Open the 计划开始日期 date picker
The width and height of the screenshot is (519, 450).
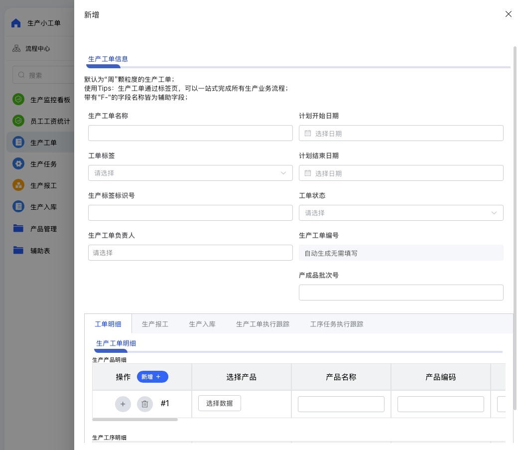coord(401,133)
